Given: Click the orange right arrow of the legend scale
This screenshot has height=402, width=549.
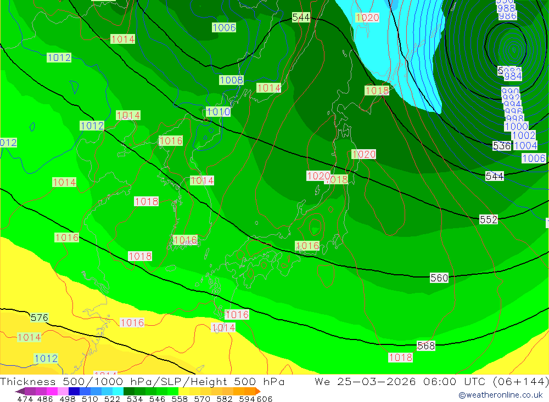Looking at the screenshot, I should pyautogui.click(x=258, y=391).
